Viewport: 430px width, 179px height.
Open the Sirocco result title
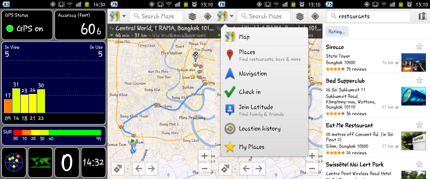[335, 47]
